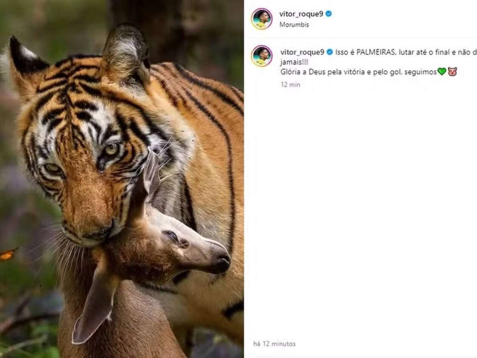
Task: Click the 'há 12 minutos' post timestamp
Action: 274,344
